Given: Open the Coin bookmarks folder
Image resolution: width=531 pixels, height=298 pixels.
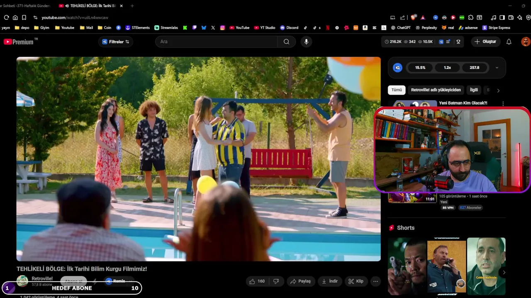Looking at the screenshot, I should pos(105,28).
